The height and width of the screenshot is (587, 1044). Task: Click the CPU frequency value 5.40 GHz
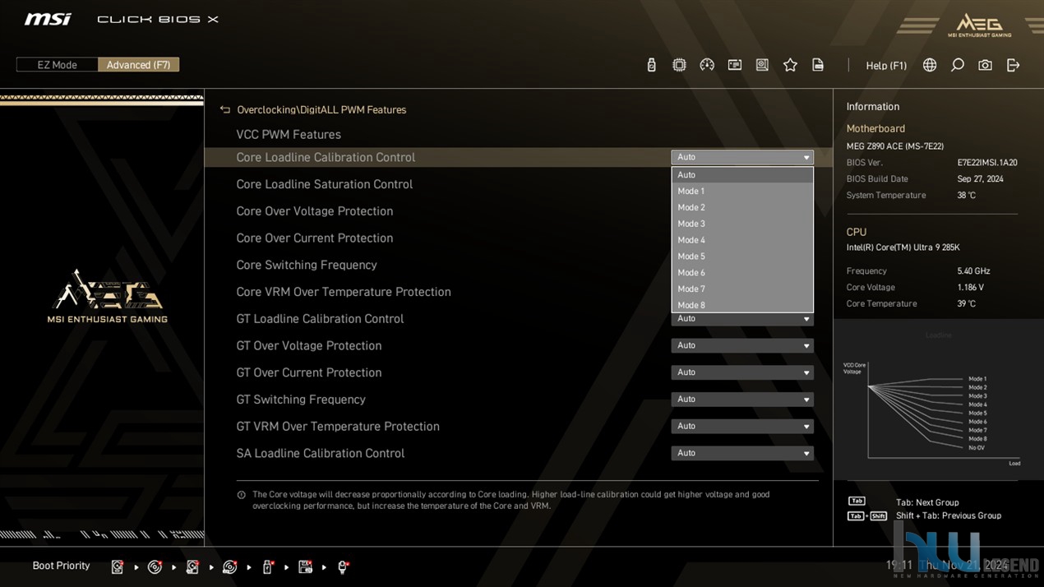973,271
